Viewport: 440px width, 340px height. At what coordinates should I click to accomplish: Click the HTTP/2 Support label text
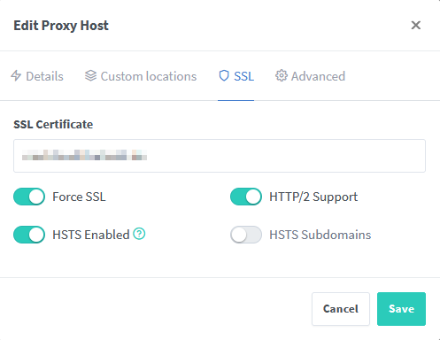(313, 197)
